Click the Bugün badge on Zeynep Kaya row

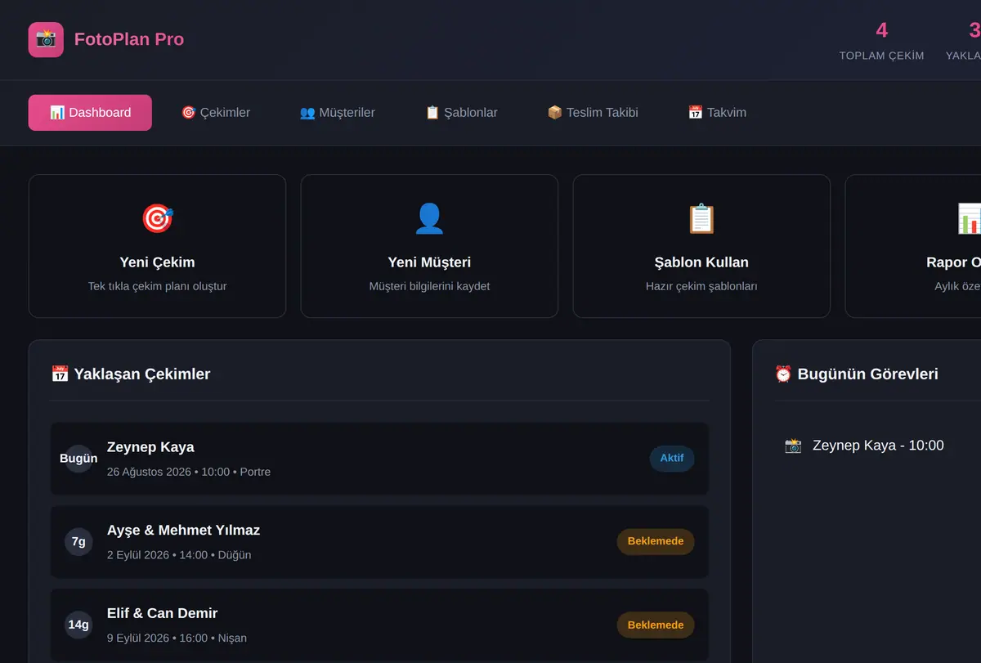tap(78, 459)
